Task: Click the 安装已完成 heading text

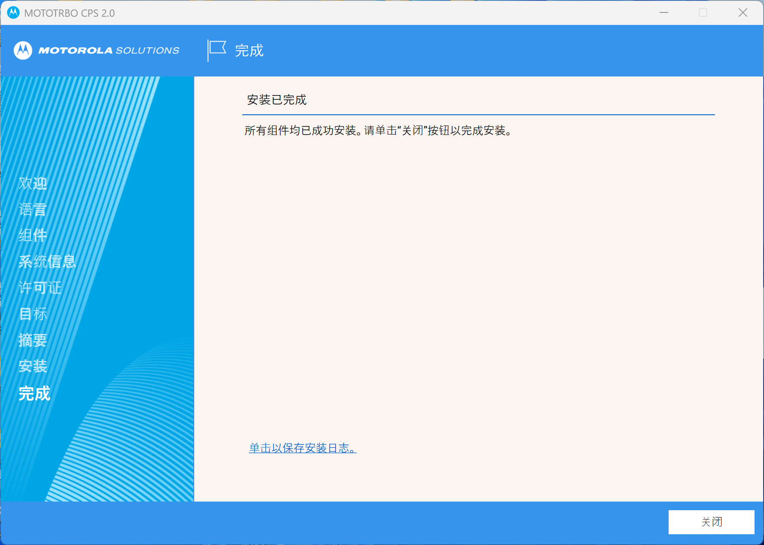Action: point(277,100)
